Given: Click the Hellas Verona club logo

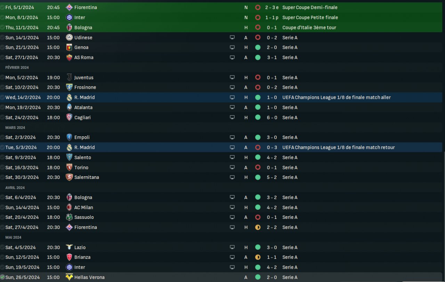Looking at the screenshot, I should point(69,277).
